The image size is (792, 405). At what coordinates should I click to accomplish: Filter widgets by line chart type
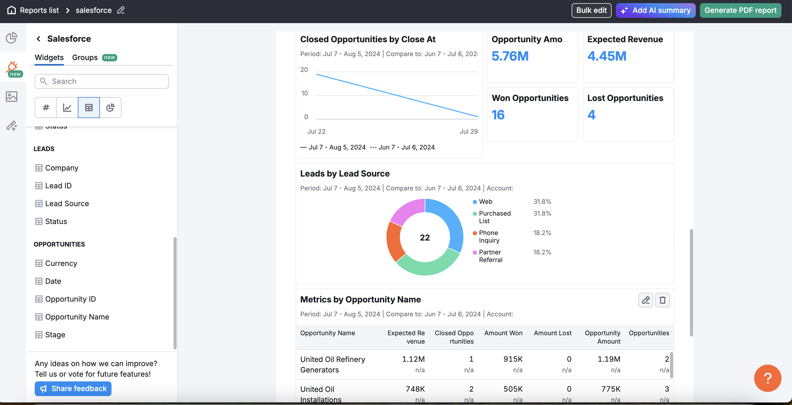tap(67, 107)
